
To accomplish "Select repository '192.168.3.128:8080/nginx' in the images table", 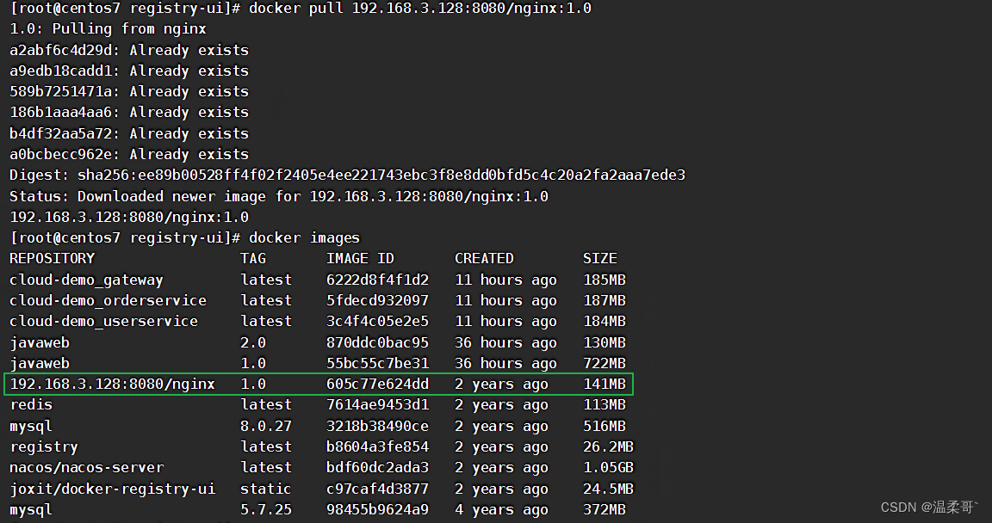I will (113, 384).
